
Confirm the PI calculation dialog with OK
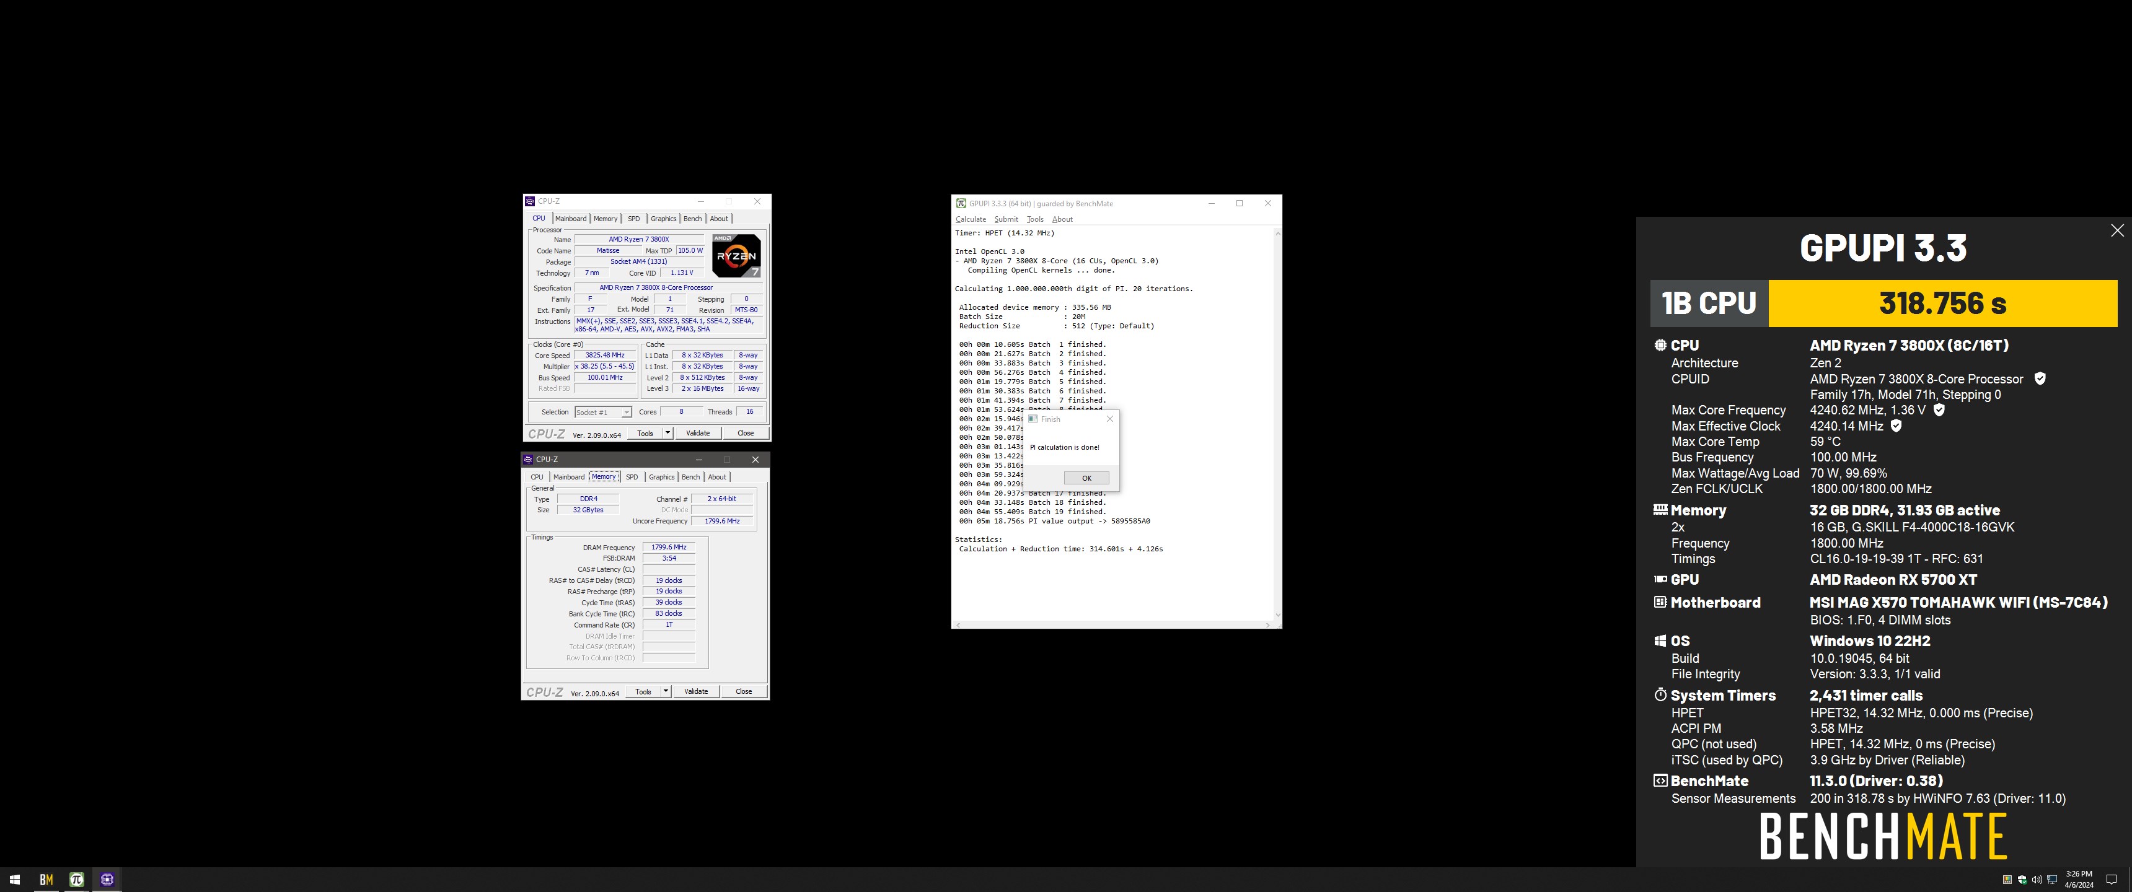pyautogui.click(x=1086, y=478)
